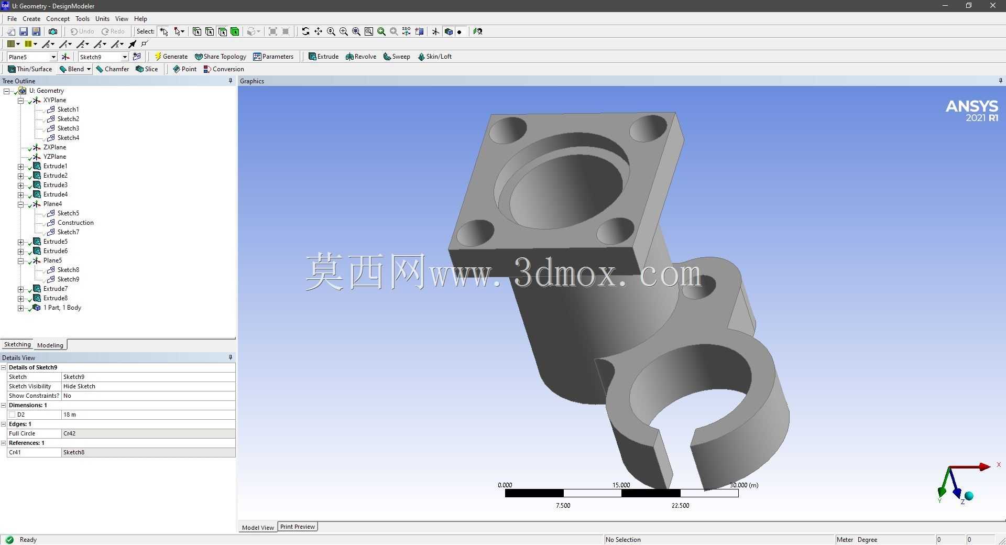Enable the green body selection filter
This screenshot has width=1006, height=545.
pyautogui.click(x=235, y=31)
